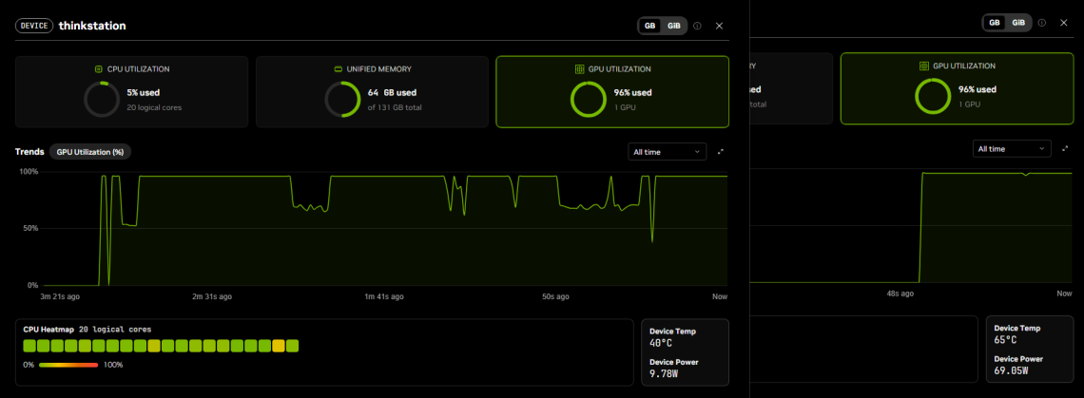
Task: Click the info icon in the 65°C panel
Action: pyautogui.click(x=1042, y=22)
